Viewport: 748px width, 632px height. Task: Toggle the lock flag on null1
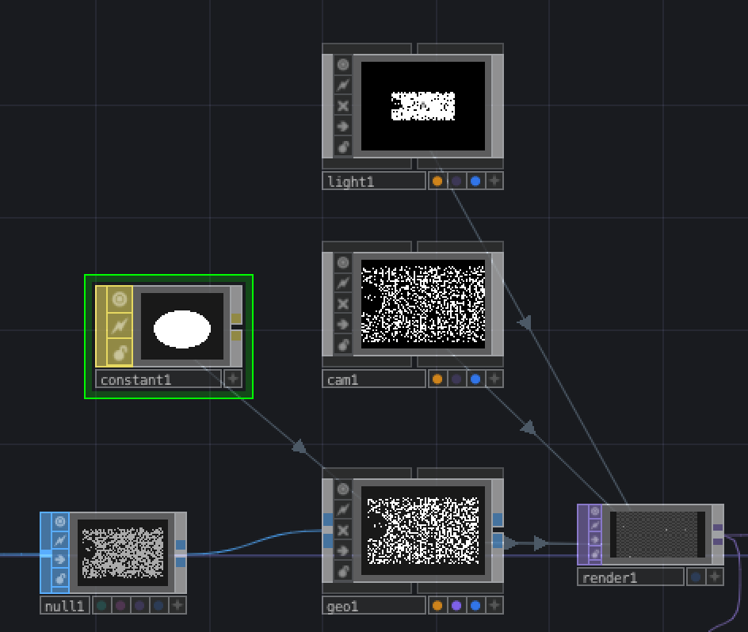(60, 579)
